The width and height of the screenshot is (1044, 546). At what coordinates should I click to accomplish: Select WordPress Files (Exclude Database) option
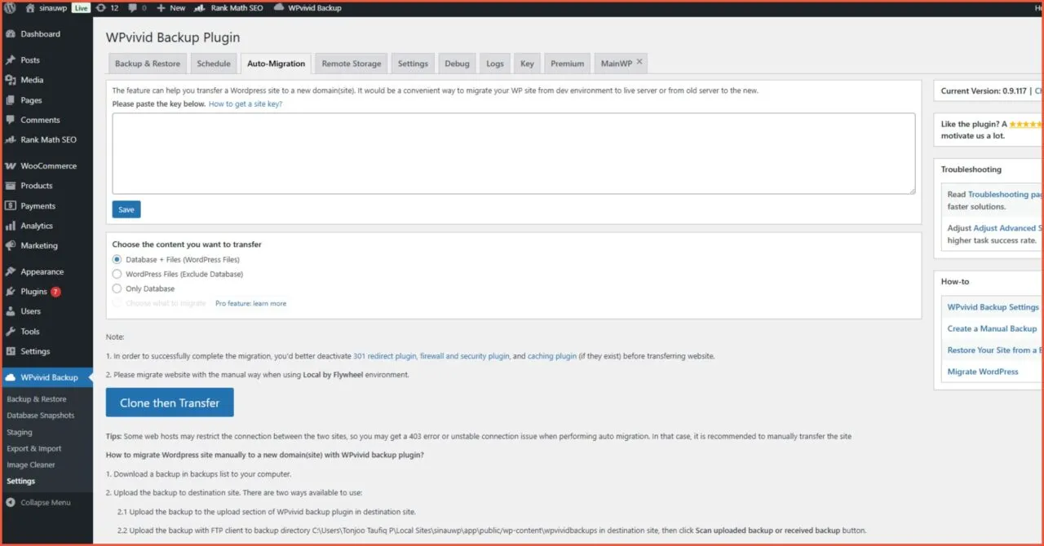117,274
